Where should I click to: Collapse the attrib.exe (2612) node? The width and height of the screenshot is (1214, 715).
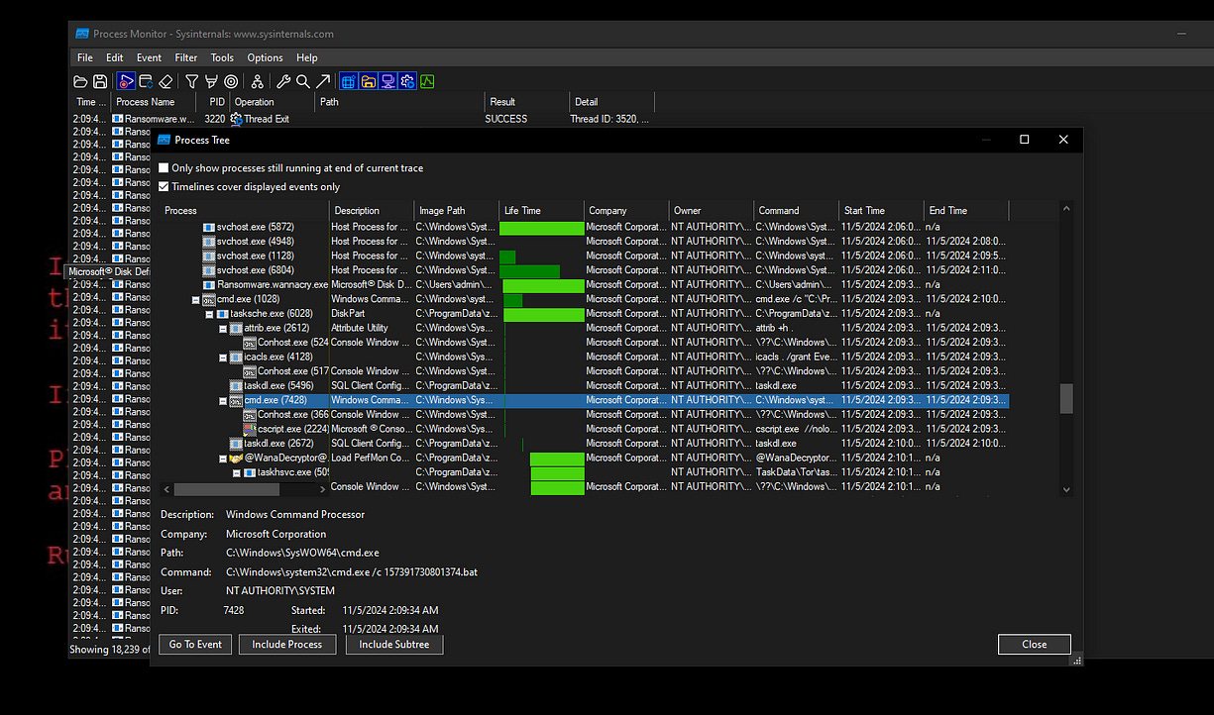tap(223, 328)
